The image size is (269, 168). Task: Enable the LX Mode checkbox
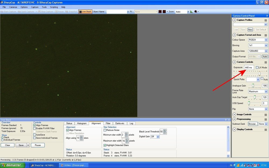[x=257, y=67]
